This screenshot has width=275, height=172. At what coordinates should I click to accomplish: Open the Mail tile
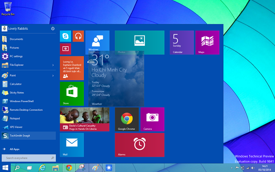point(72,145)
